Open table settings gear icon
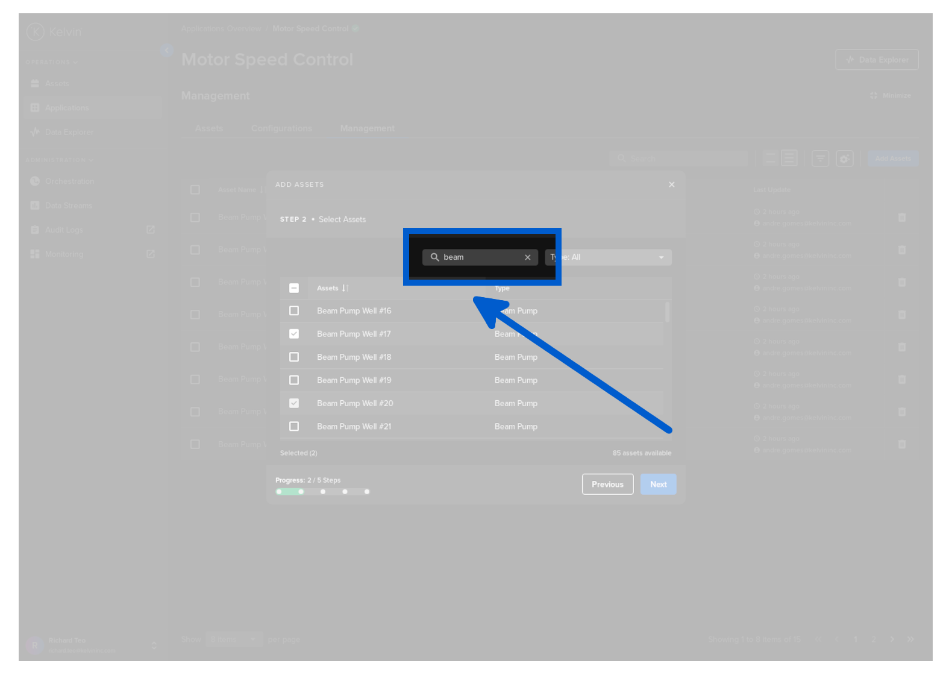The image size is (952, 675). [845, 159]
